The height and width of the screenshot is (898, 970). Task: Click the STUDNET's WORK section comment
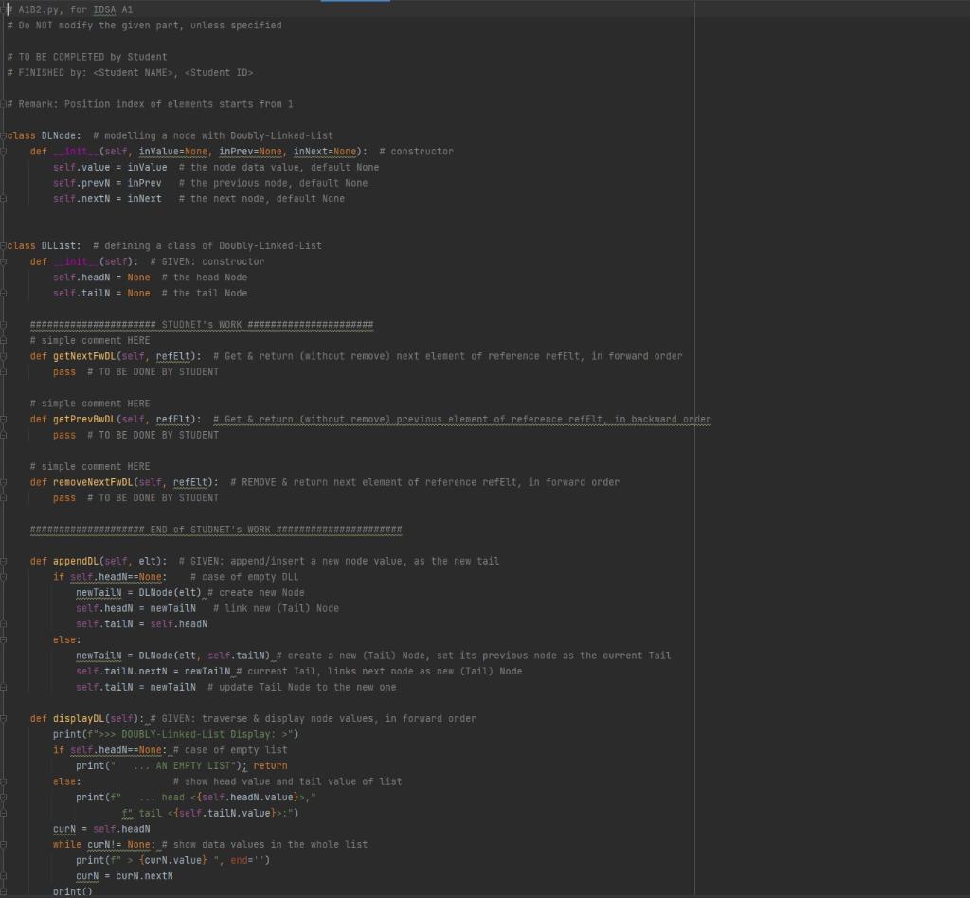(x=199, y=324)
